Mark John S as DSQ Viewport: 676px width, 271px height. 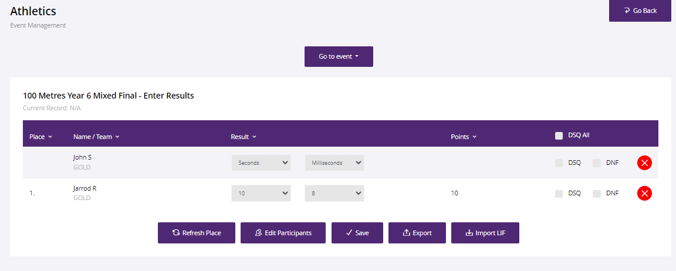coord(559,163)
